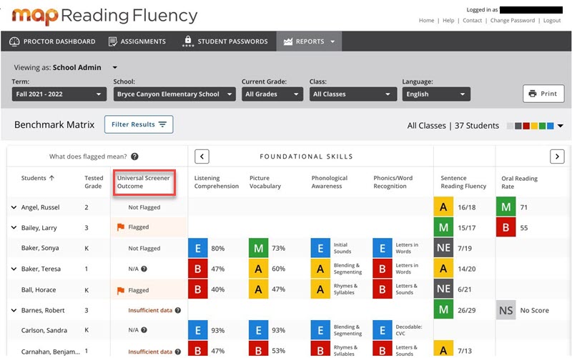The image size is (572, 358).
Task: Go to Proctor Dashboard tab
Action: point(52,41)
